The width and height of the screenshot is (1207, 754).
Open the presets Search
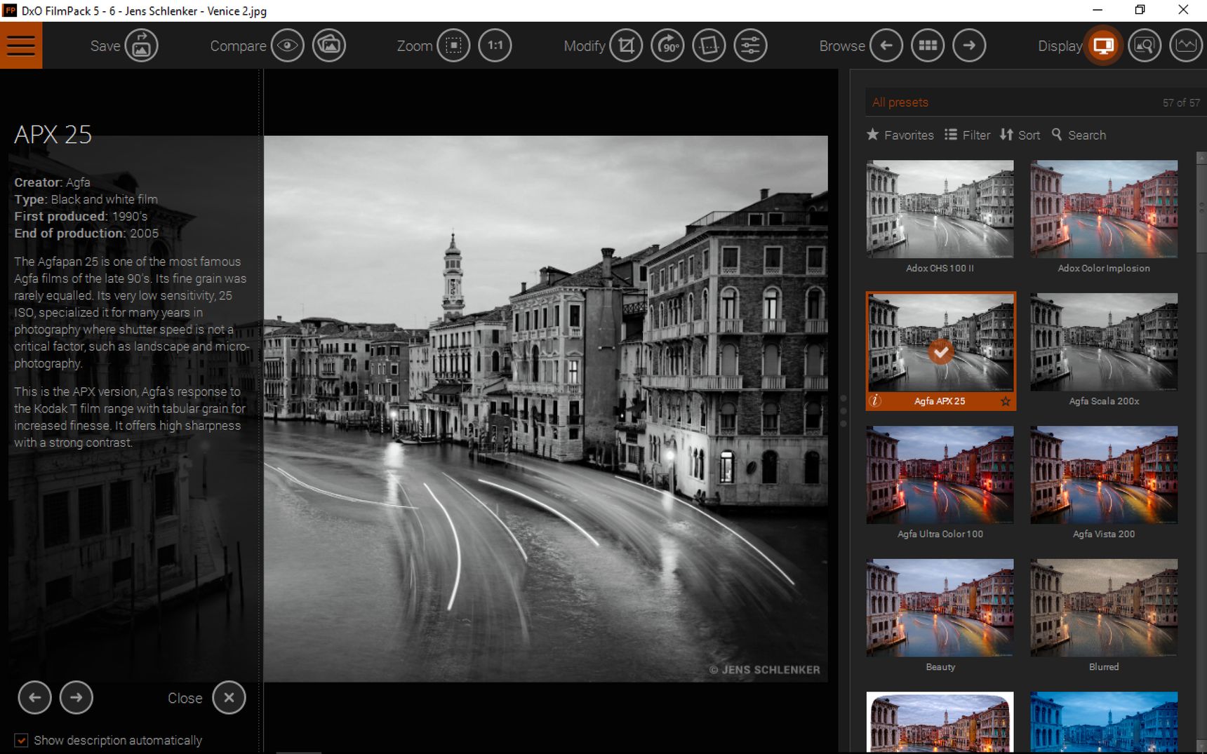[1079, 135]
